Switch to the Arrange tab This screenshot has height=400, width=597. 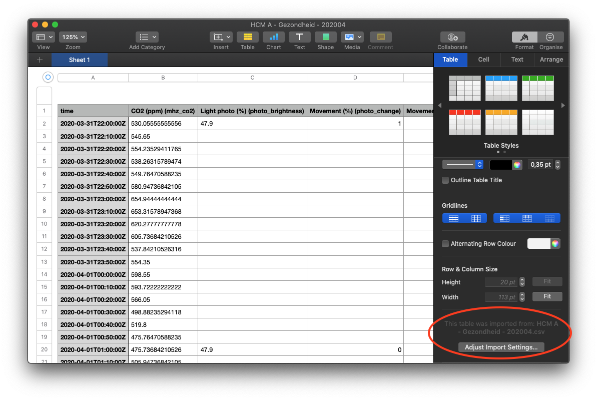pos(551,60)
